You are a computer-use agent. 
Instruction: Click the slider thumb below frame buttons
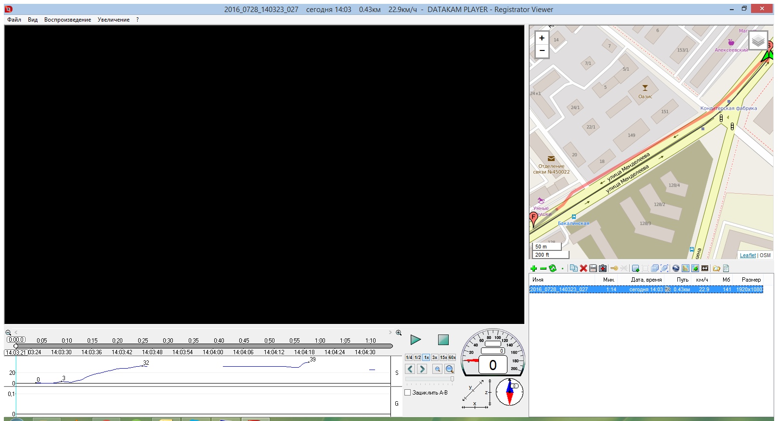tap(452, 379)
